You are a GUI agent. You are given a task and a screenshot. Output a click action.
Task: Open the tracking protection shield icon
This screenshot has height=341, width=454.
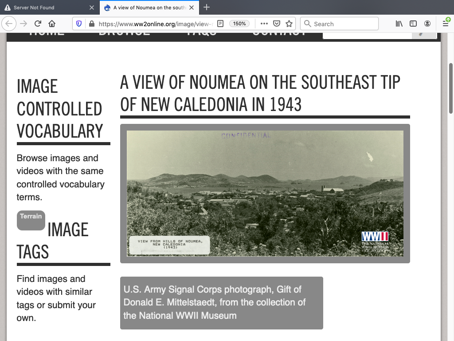click(x=79, y=24)
